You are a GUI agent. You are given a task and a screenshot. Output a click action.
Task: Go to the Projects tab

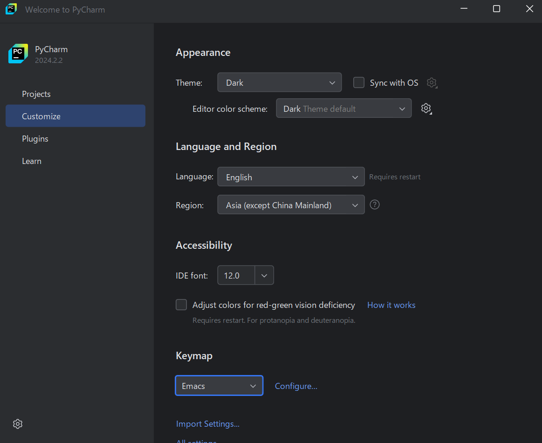coord(36,94)
